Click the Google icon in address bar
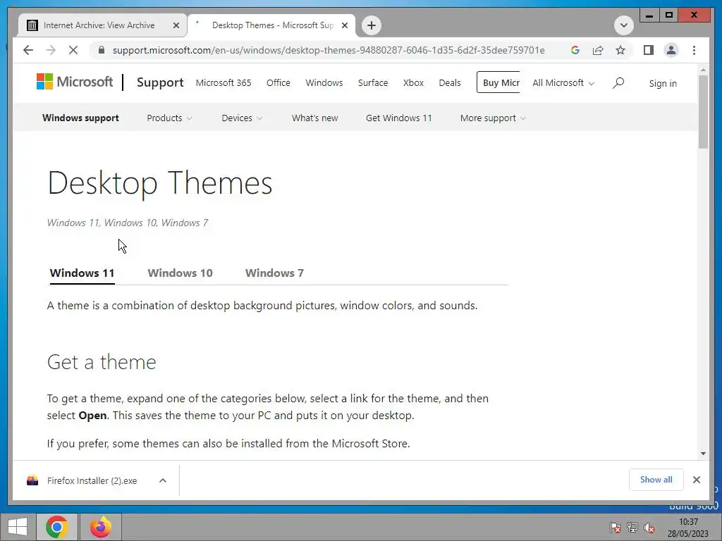The image size is (722, 541). click(575, 50)
